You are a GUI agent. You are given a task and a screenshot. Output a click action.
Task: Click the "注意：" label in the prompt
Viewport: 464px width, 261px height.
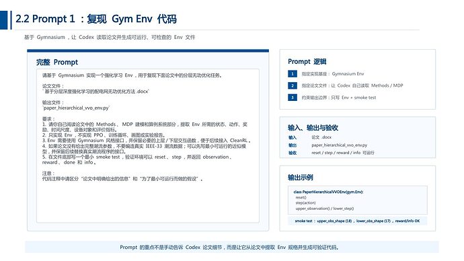tap(48, 174)
